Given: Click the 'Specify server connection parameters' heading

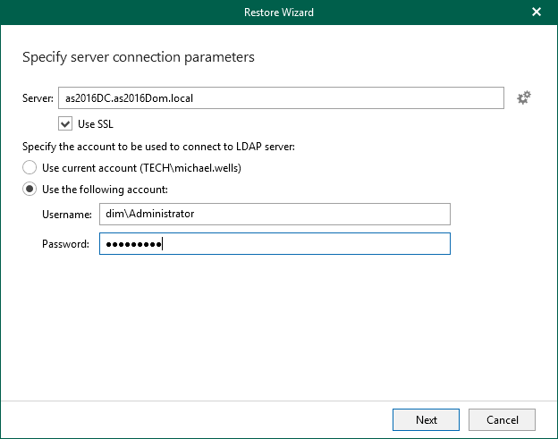Looking at the screenshot, I should coord(138,57).
